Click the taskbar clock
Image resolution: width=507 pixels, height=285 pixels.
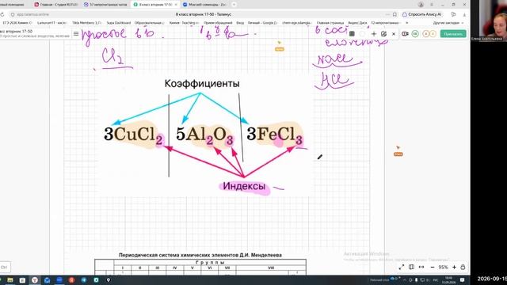pyautogui.click(x=449, y=280)
